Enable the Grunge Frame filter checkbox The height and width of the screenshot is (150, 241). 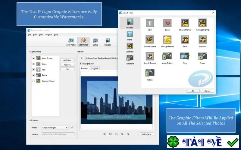point(33,81)
